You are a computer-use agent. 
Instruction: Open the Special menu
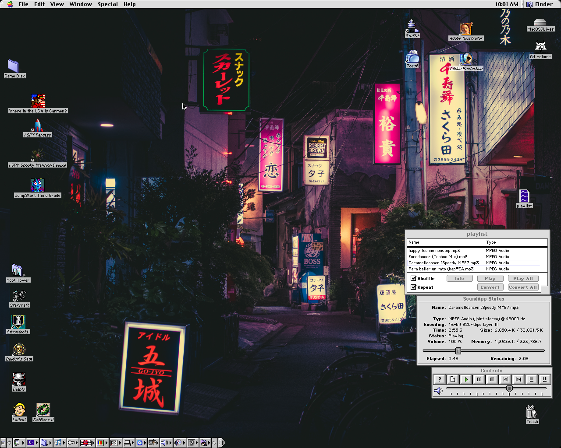tap(108, 4)
